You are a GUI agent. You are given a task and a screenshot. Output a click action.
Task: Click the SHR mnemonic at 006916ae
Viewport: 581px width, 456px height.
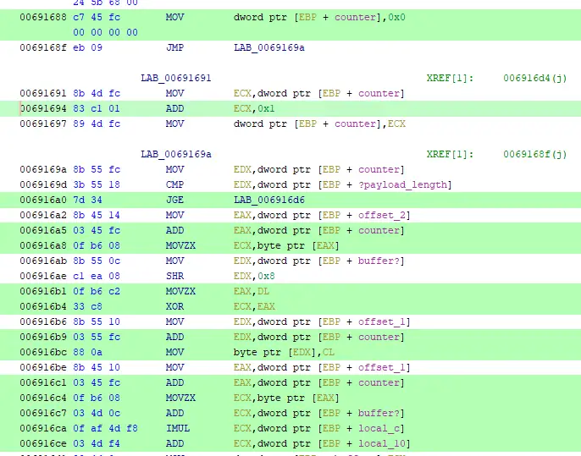[174, 276]
